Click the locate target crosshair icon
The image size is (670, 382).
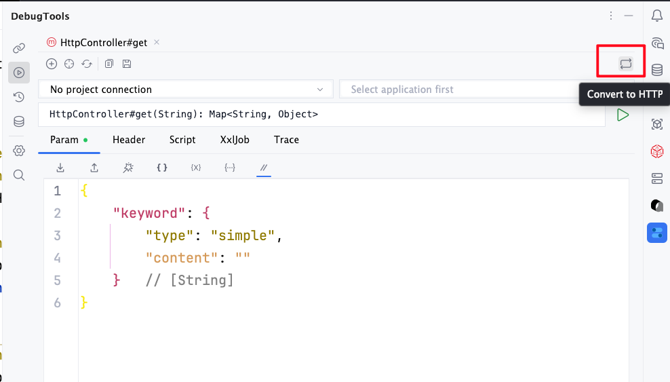point(68,64)
